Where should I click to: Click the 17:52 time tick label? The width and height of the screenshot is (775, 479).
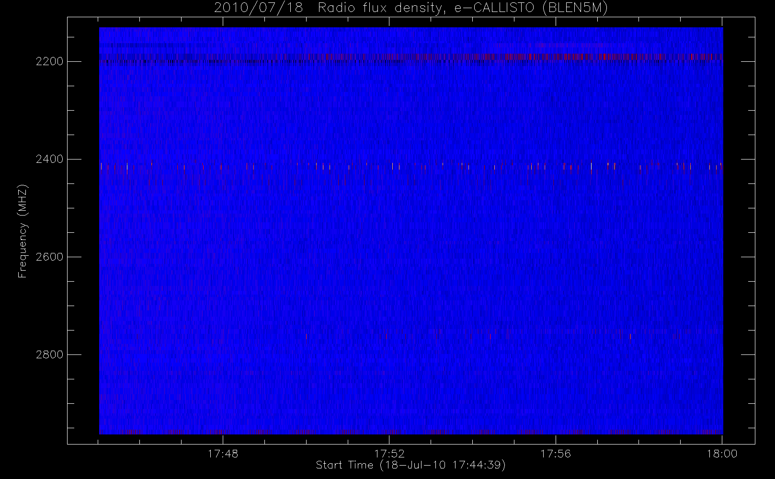pyautogui.click(x=389, y=454)
